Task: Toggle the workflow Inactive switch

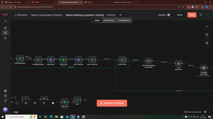Action: (170, 15)
